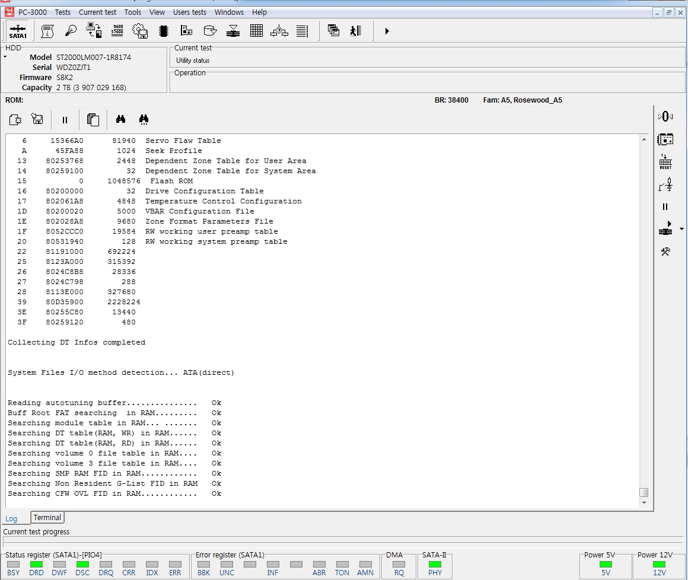Click the lightbulb key icon in toolbar
The width and height of the screenshot is (688, 580).
[x=71, y=31]
